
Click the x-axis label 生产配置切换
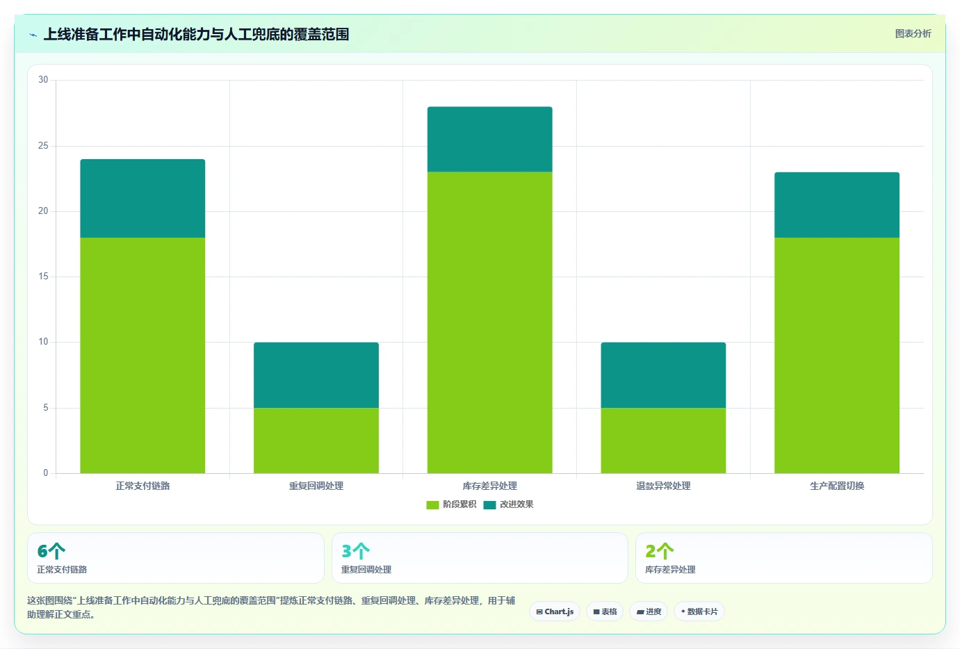[837, 486]
